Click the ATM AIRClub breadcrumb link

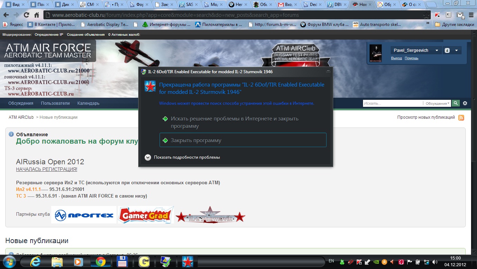click(21, 117)
